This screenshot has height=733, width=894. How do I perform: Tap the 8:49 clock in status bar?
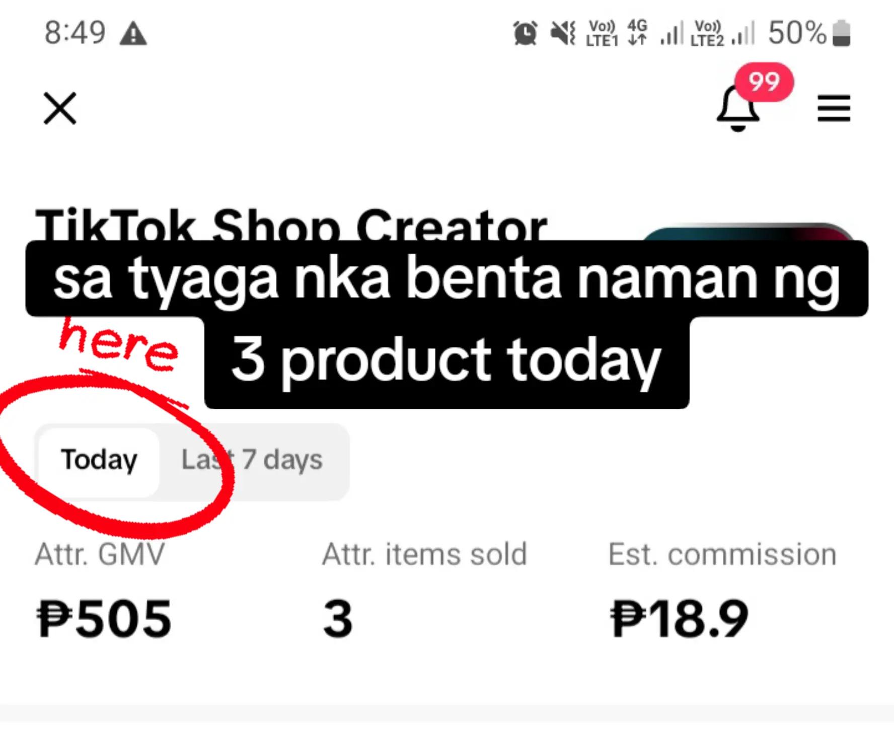[75, 33]
